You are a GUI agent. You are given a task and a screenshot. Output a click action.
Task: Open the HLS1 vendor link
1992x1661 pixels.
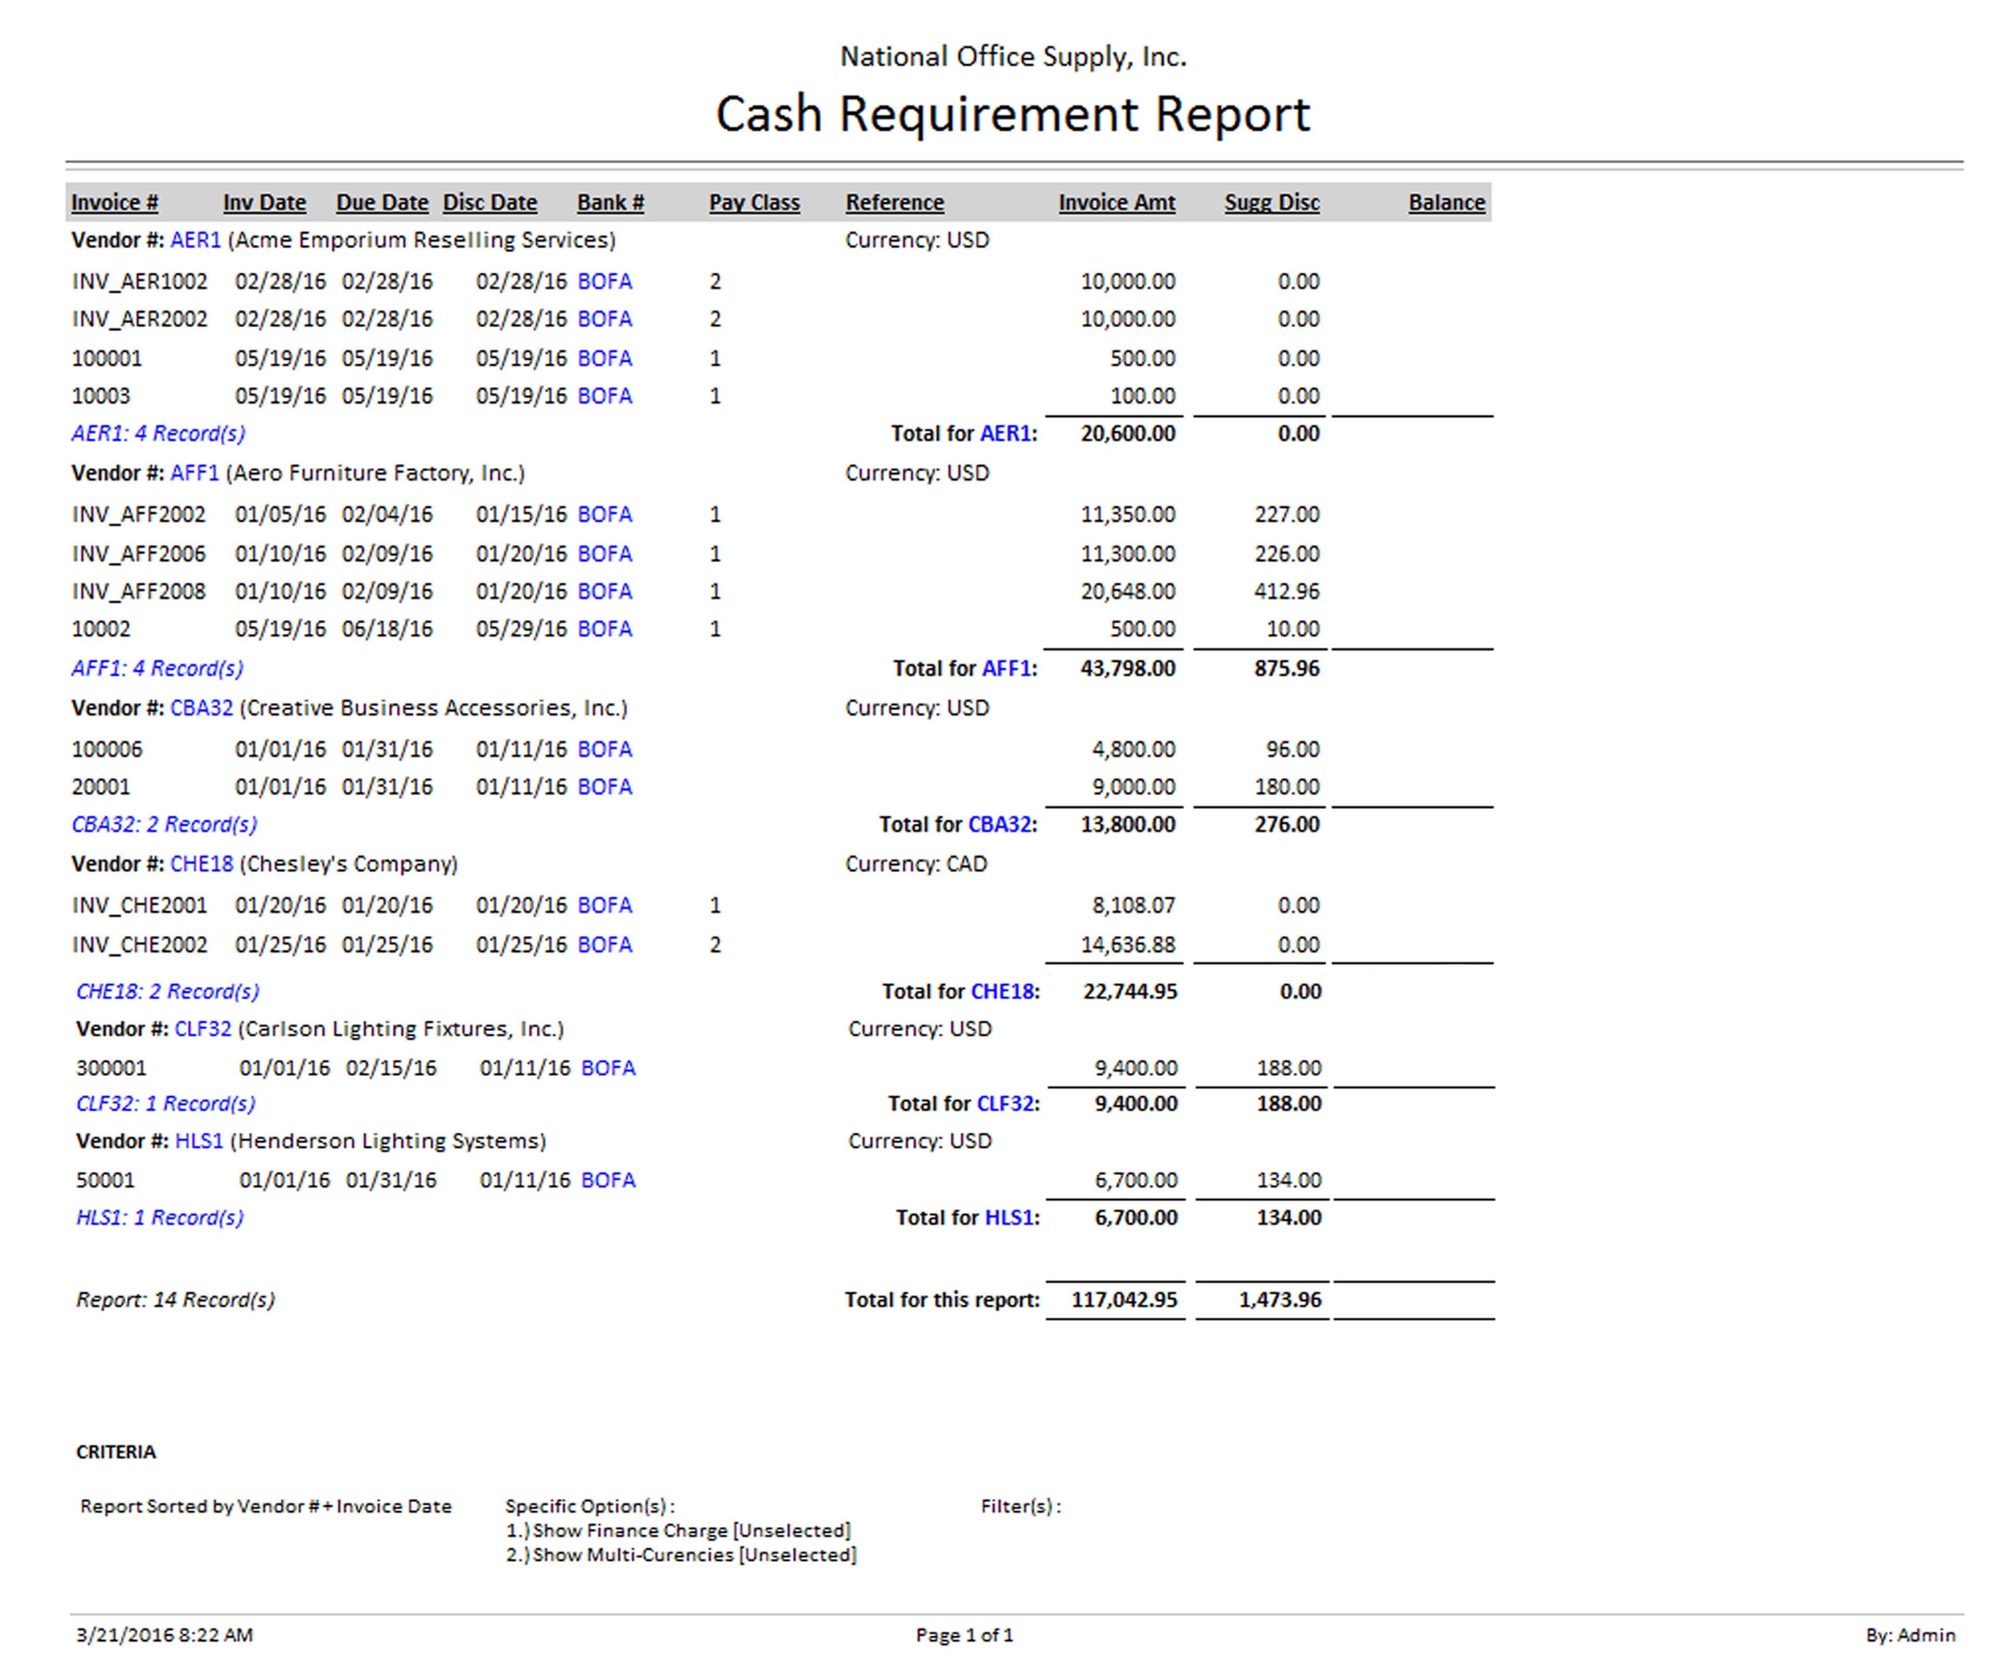(x=199, y=1141)
